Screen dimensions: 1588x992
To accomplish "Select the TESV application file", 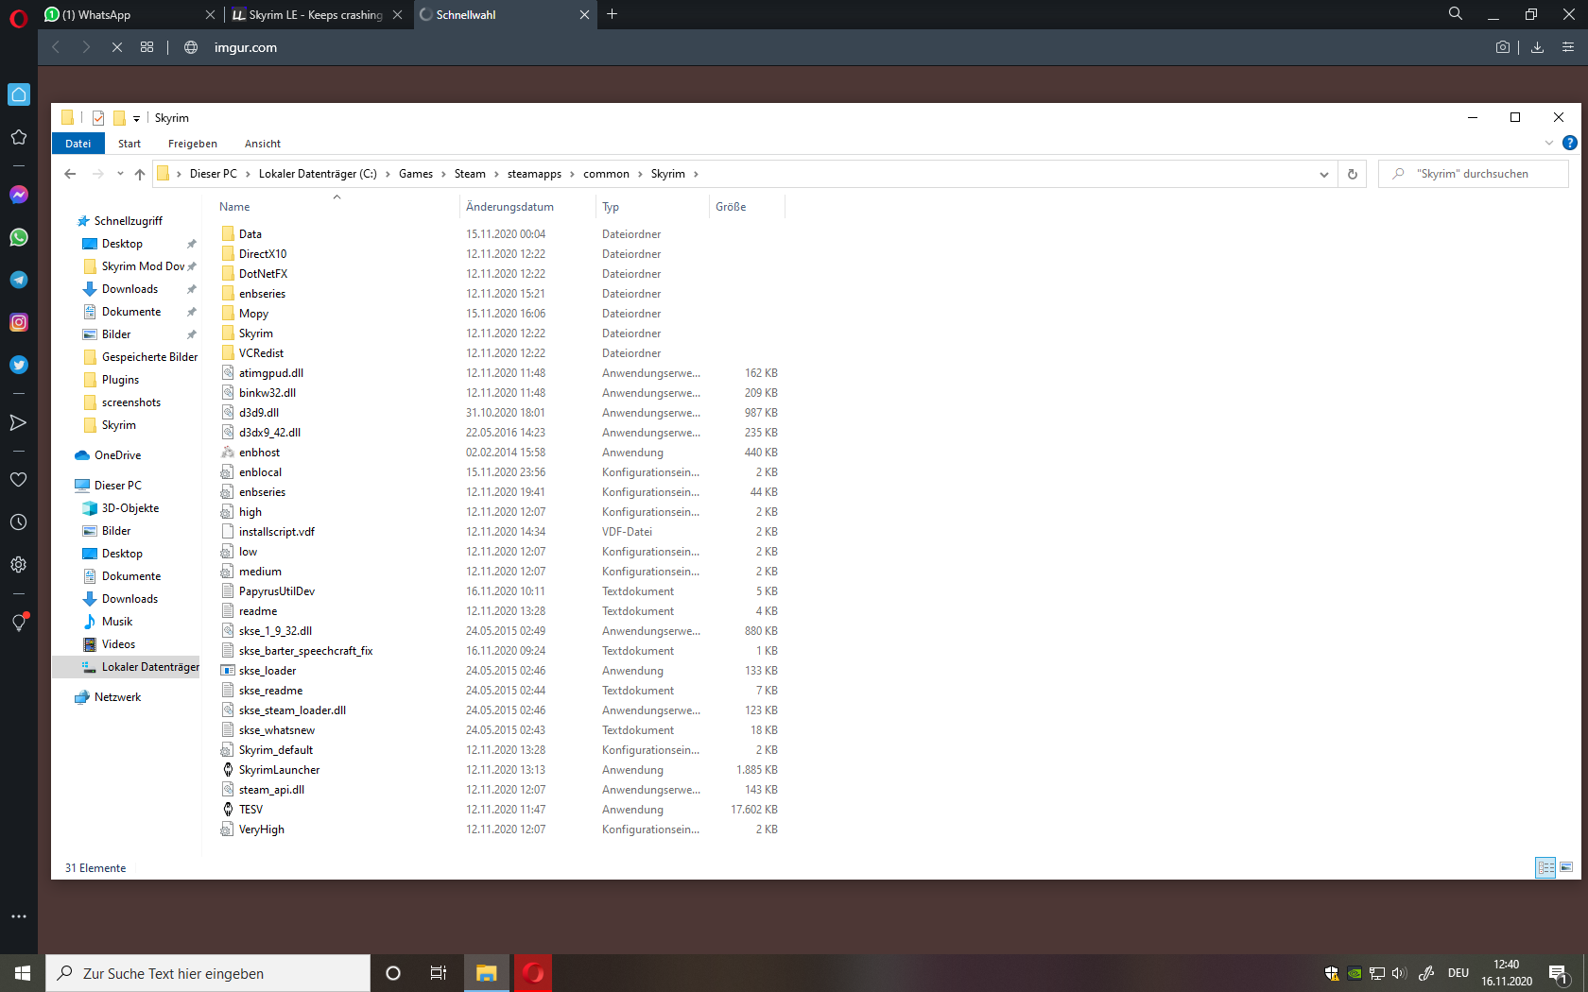I will pos(501,810).
